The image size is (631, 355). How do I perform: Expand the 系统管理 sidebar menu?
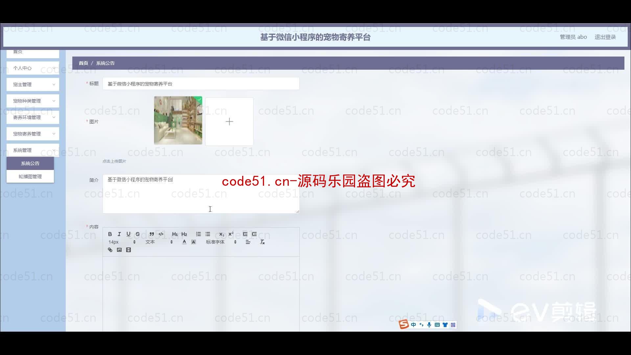click(33, 150)
